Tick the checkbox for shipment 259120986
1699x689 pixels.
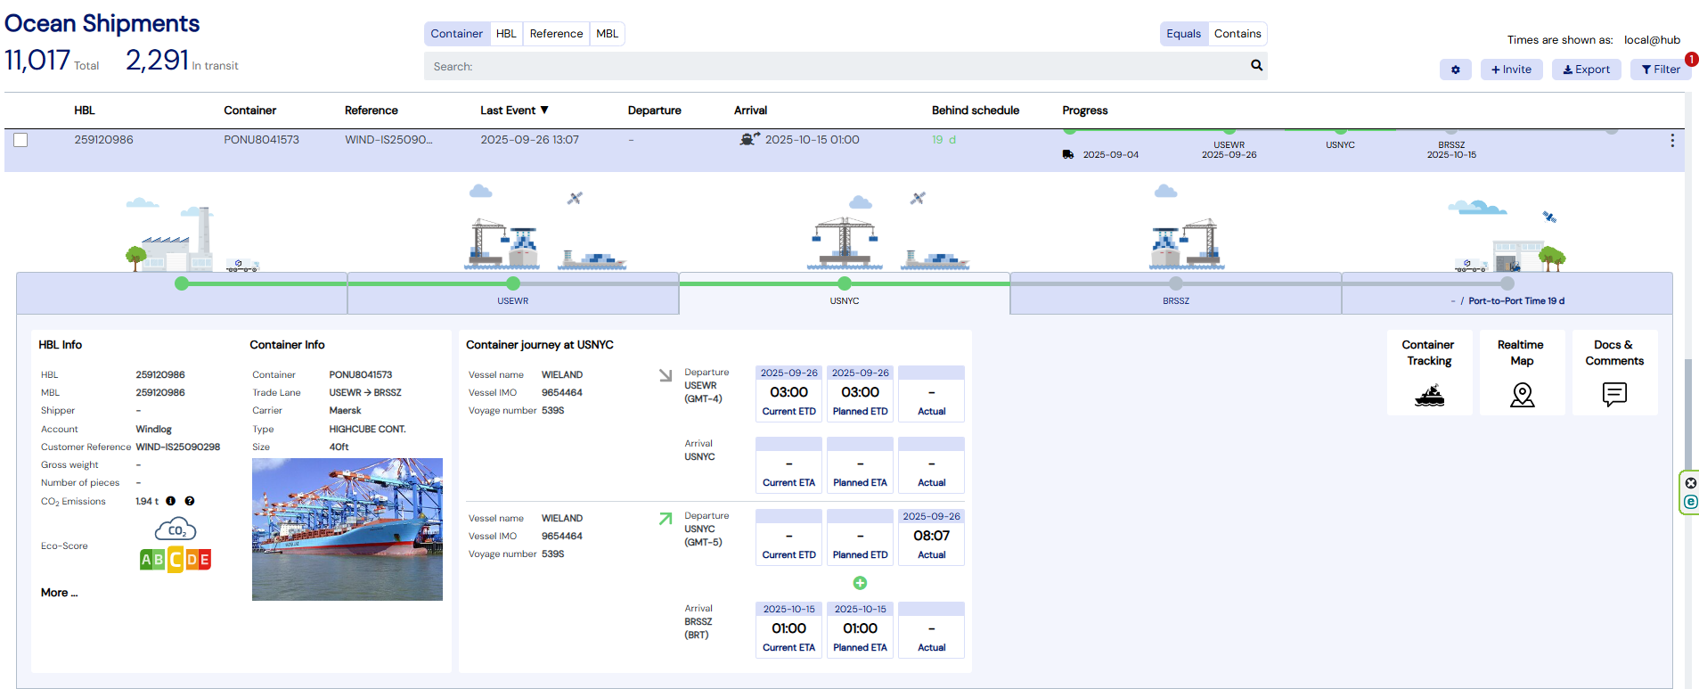tap(20, 140)
